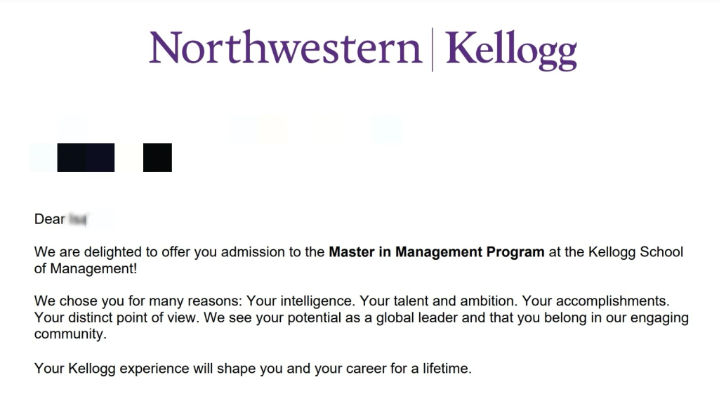Click the phrase "We chose you for many reasons"
This screenshot has width=719, height=394.
(138, 301)
